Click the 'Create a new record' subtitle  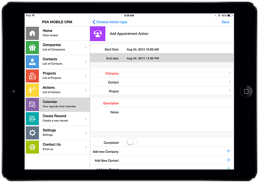(x=55, y=120)
